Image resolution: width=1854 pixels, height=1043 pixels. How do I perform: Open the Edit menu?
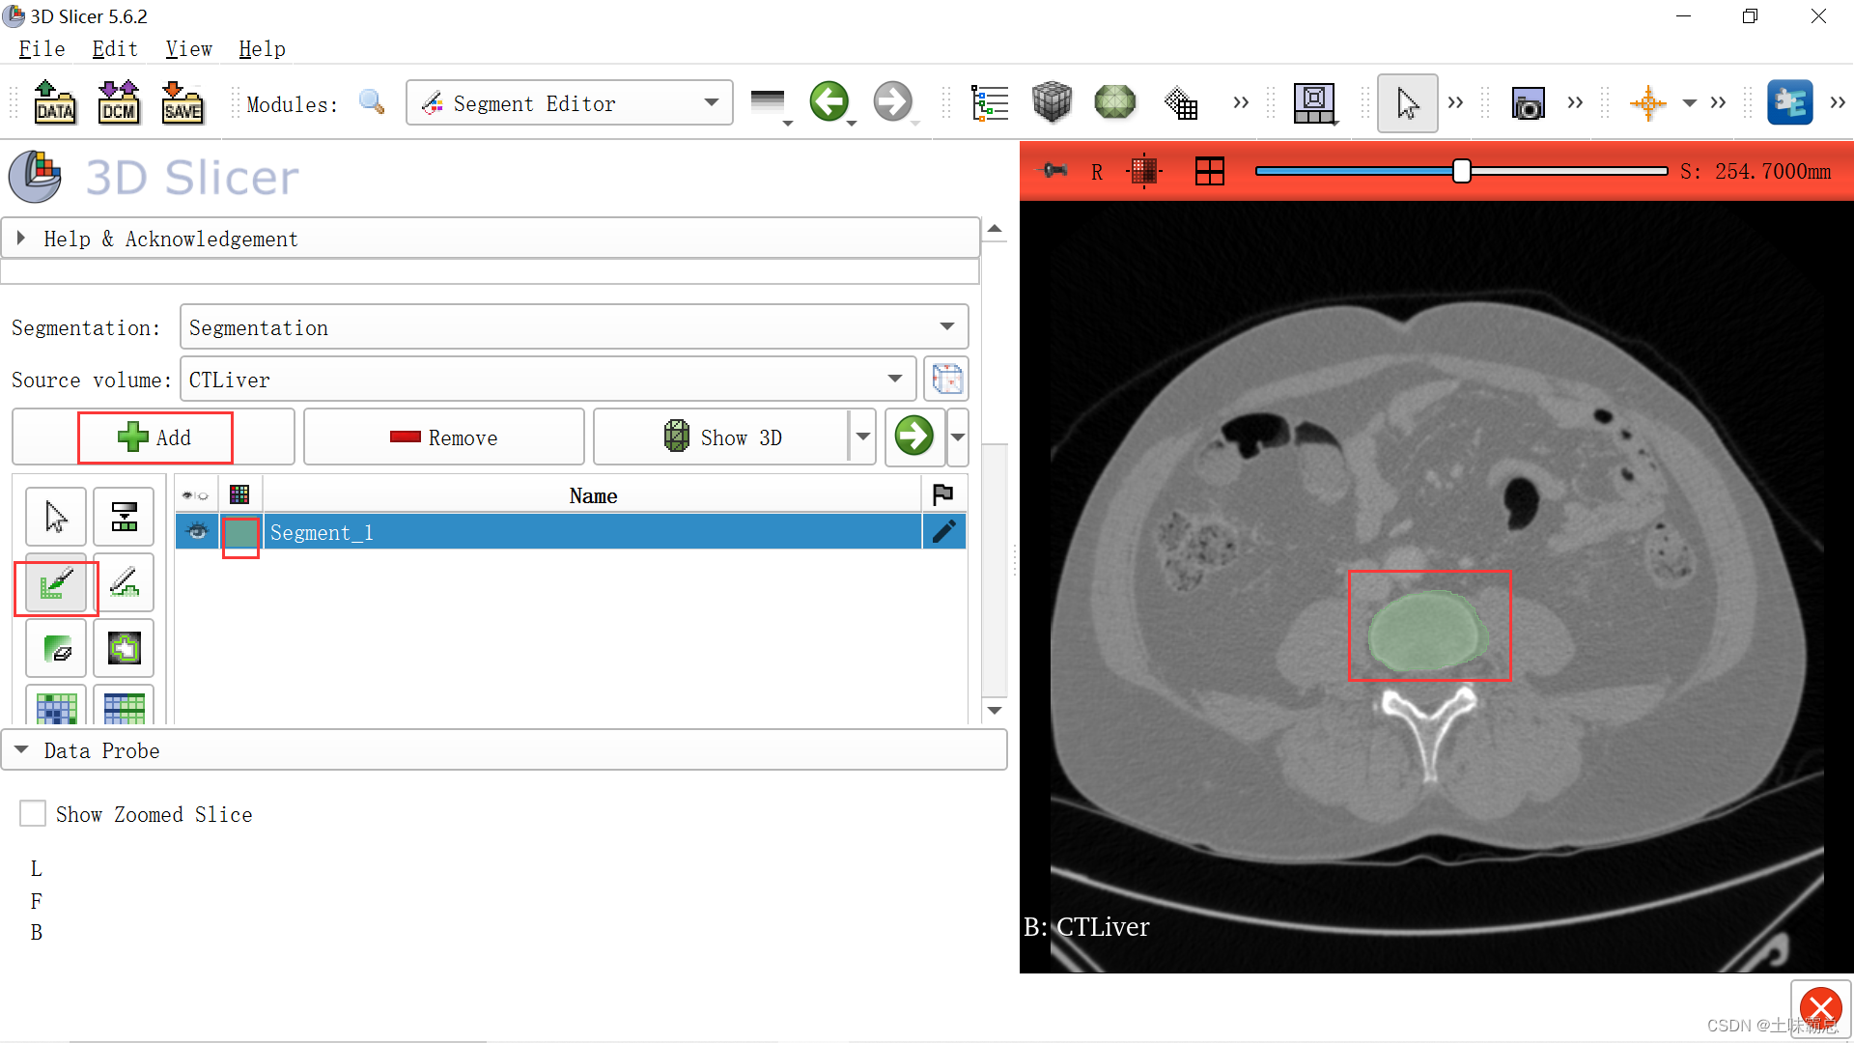pyautogui.click(x=114, y=49)
